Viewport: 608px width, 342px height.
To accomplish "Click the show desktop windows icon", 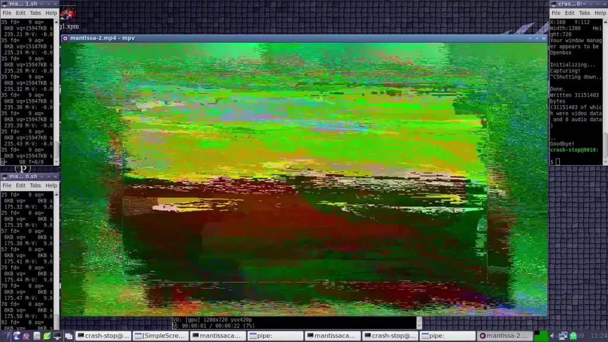I will click(x=68, y=336).
